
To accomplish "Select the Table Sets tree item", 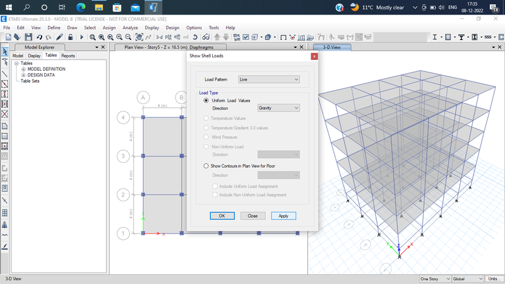I will coord(30,81).
